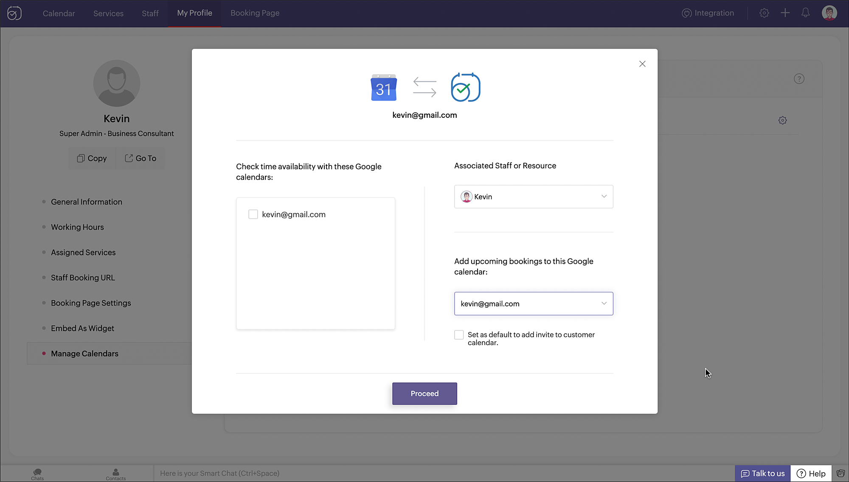Open Chats in the bottom bar

pyautogui.click(x=37, y=474)
